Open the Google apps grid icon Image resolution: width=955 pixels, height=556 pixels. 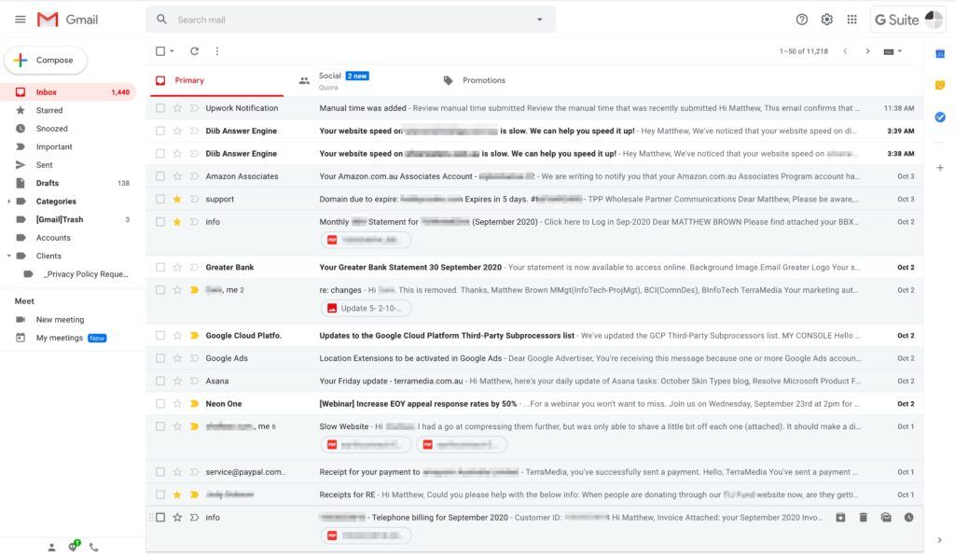[x=851, y=20]
